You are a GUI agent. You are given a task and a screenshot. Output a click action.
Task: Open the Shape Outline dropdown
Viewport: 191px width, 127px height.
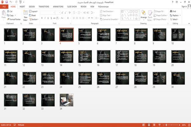(160, 15)
